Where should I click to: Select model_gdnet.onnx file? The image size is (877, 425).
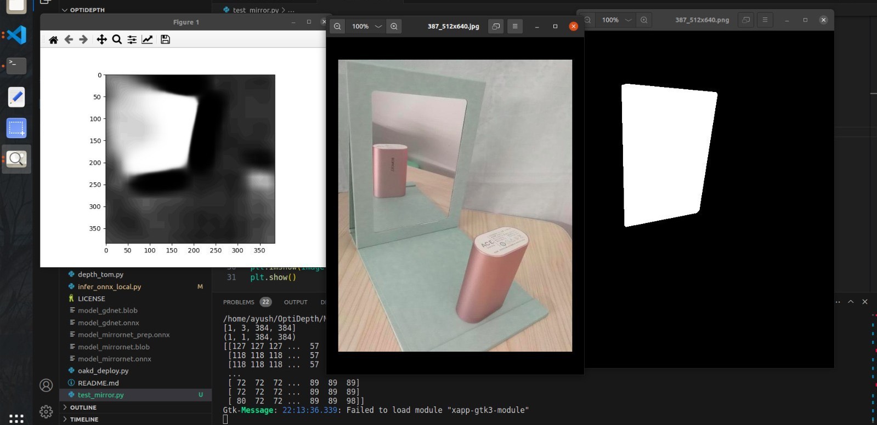click(109, 323)
